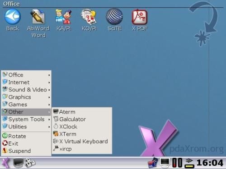Click the arrow beside the Graphics entry
226x169 pixels.
point(49,97)
